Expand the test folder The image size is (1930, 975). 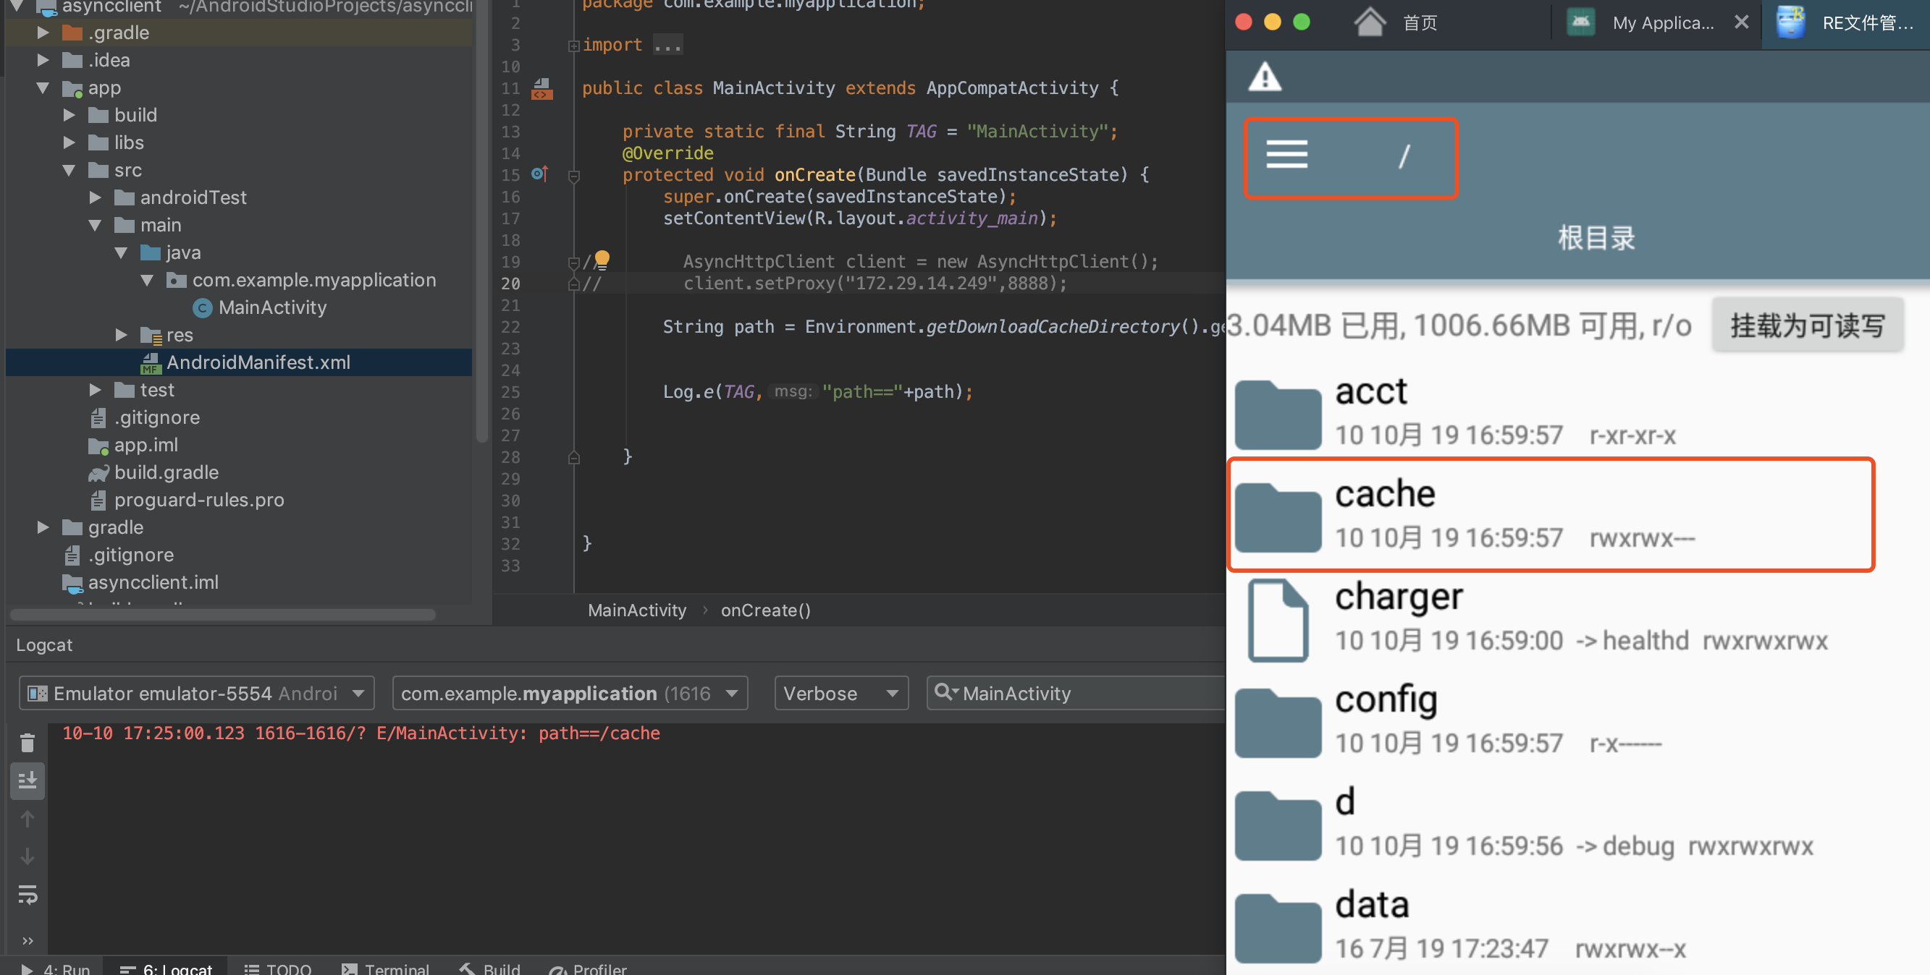tap(95, 389)
